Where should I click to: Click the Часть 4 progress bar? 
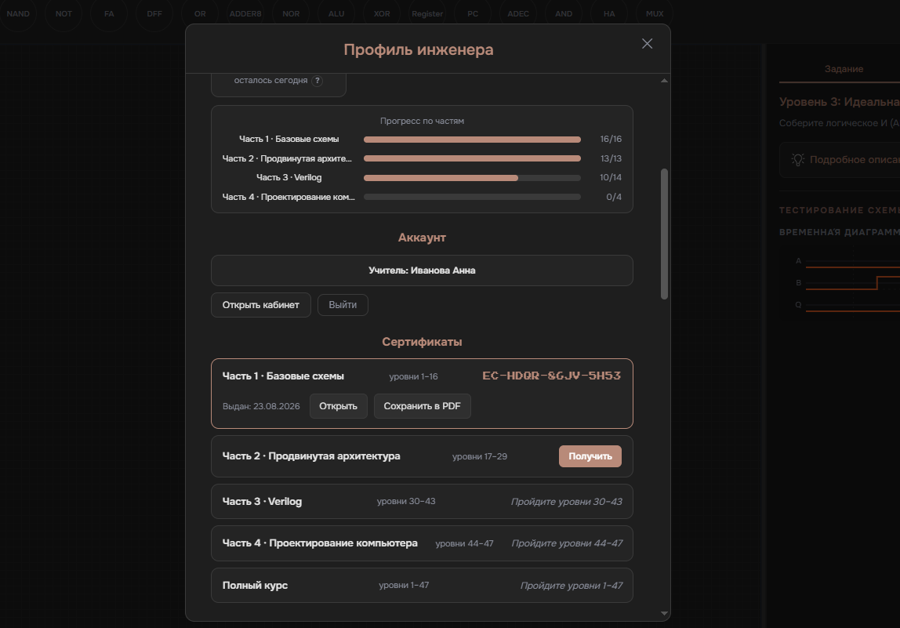coord(472,197)
